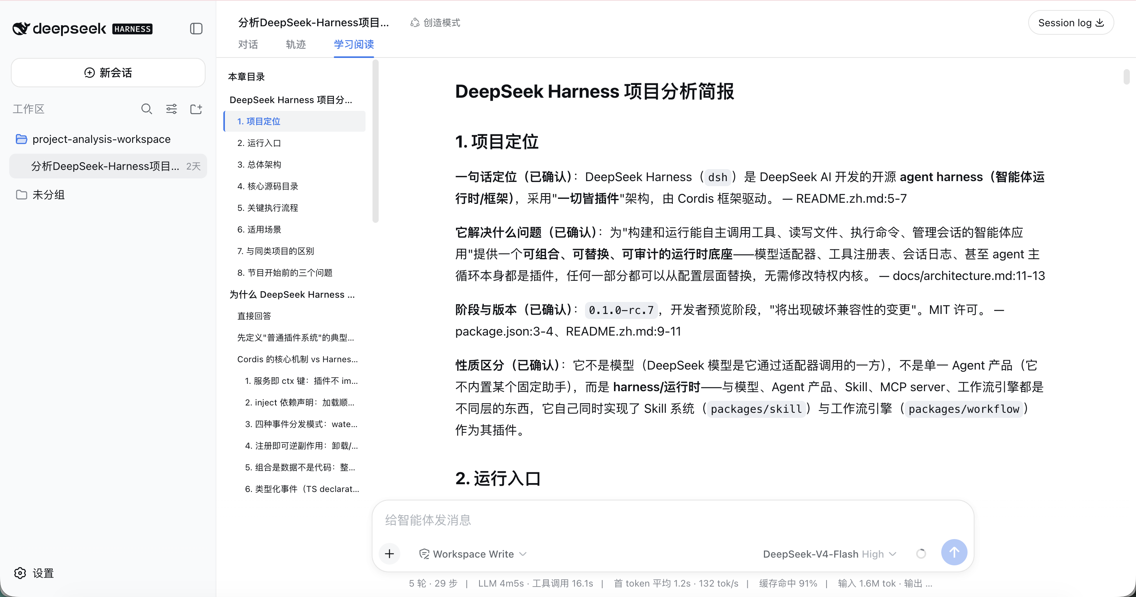Image resolution: width=1136 pixels, height=597 pixels.
Task: Open the 分析DeepSeek-Harness项目 session in sidebar
Action: pyautogui.click(x=108, y=166)
